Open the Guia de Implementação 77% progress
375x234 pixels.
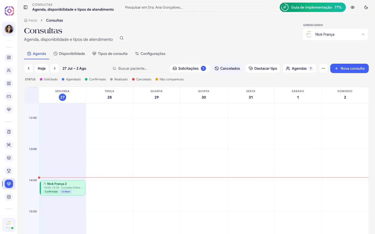[x=313, y=7]
